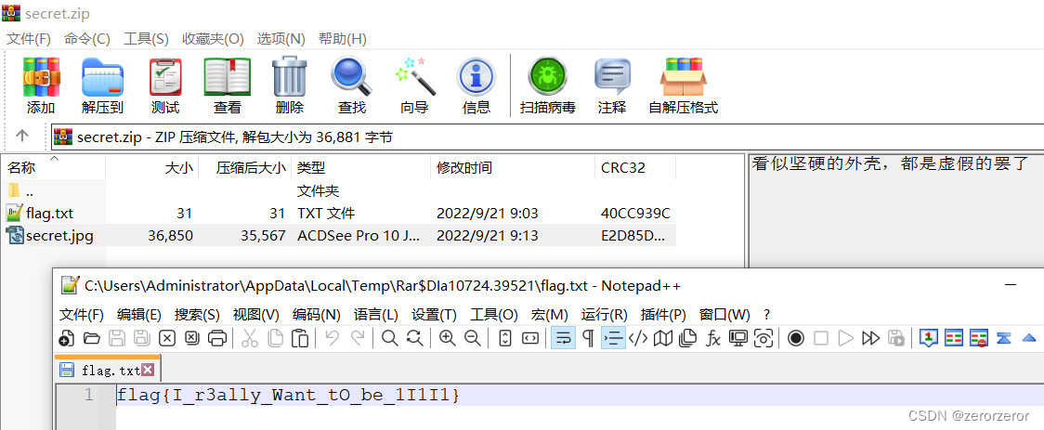Image resolution: width=1044 pixels, height=430 pixels.
Task: Click the WinRAR archive path address field
Action: click(x=548, y=137)
